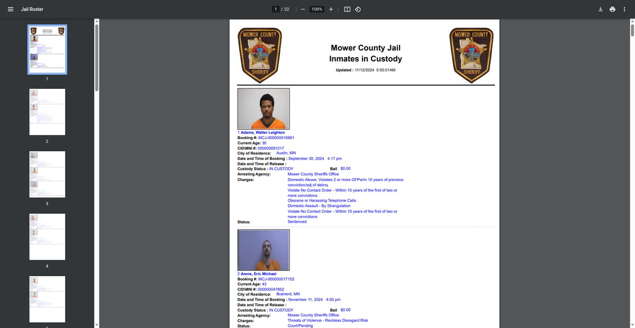Click the name 'Adams, Walter Leighton'
Viewport: 635px width, 328px height.
(x=264, y=132)
